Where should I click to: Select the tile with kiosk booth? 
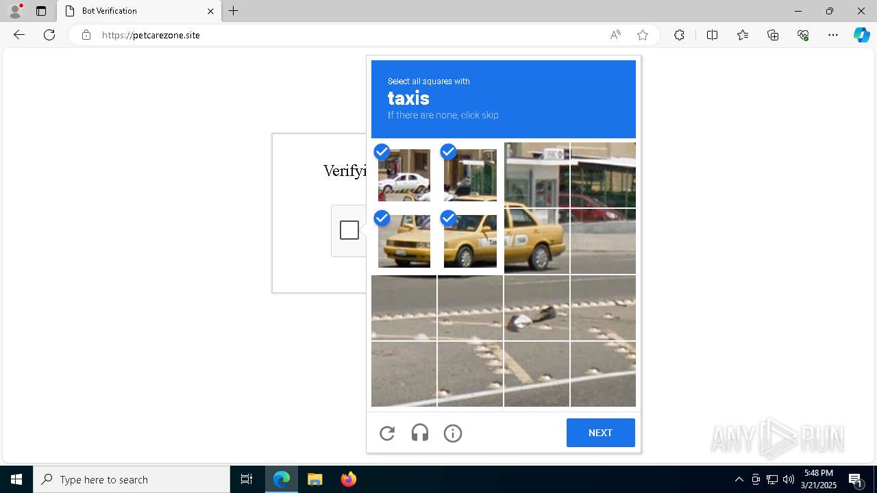point(536,175)
